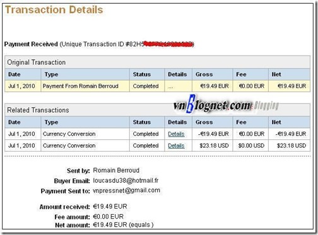Open Details link in the $23.18 USD conversion row
The height and width of the screenshot is (235, 318).
[176, 146]
